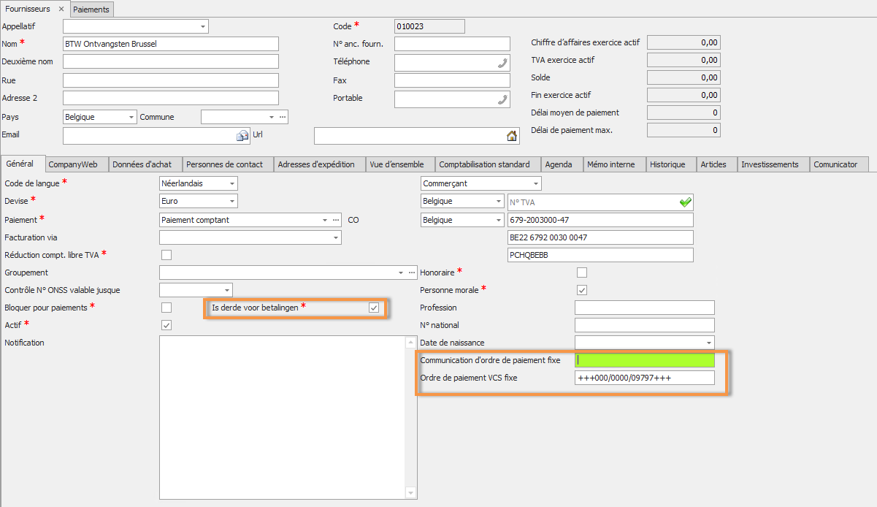Screen dimensions: 877x507
Task: Click the N° national input field
Action: click(645, 325)
